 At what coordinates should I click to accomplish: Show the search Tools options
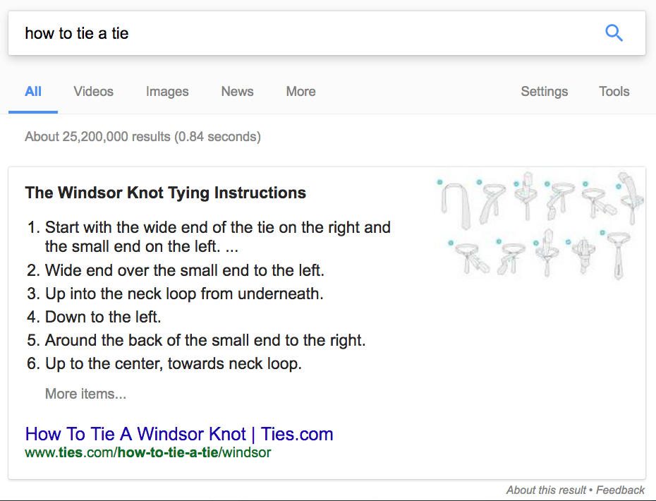pyautogui.click(x=614, y=92)
